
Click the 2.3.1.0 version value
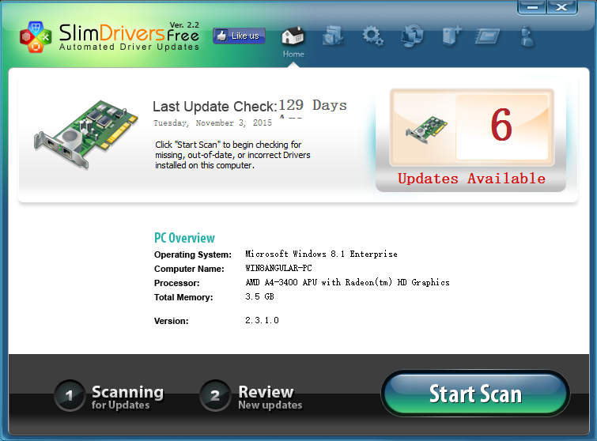click(x=262, y=320)
